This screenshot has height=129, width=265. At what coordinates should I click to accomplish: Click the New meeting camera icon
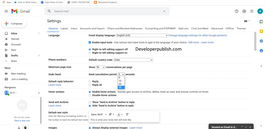click(6, 74)
